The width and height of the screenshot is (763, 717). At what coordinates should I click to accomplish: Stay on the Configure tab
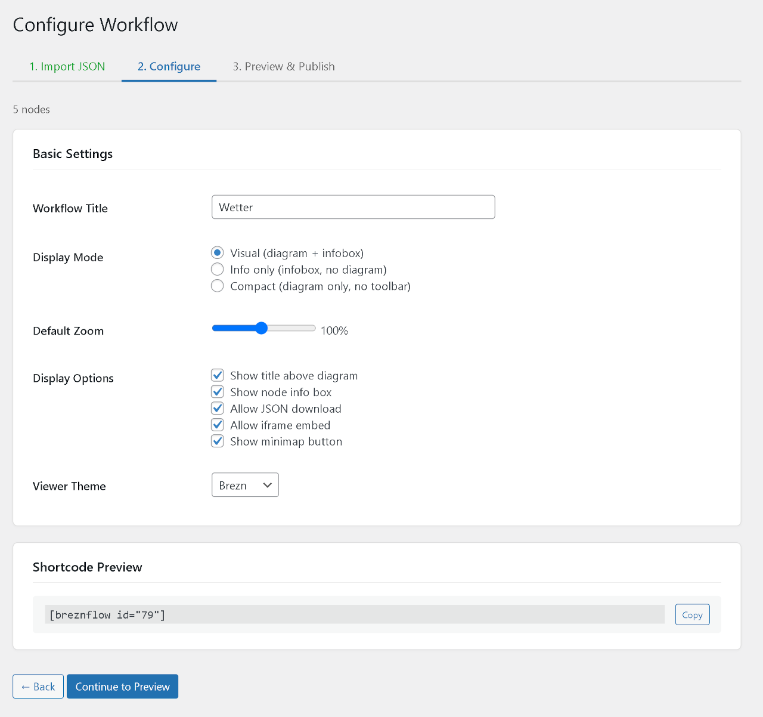(x=169, y=66)
